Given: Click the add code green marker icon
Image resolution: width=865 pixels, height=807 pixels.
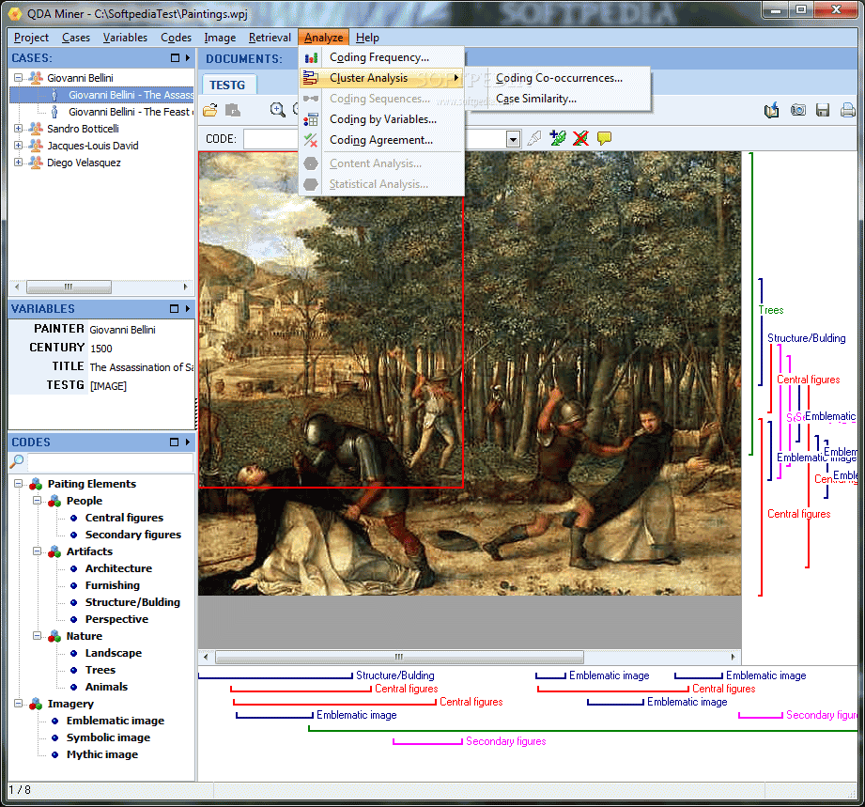Looking at the screenshot, I should [558, 138].
